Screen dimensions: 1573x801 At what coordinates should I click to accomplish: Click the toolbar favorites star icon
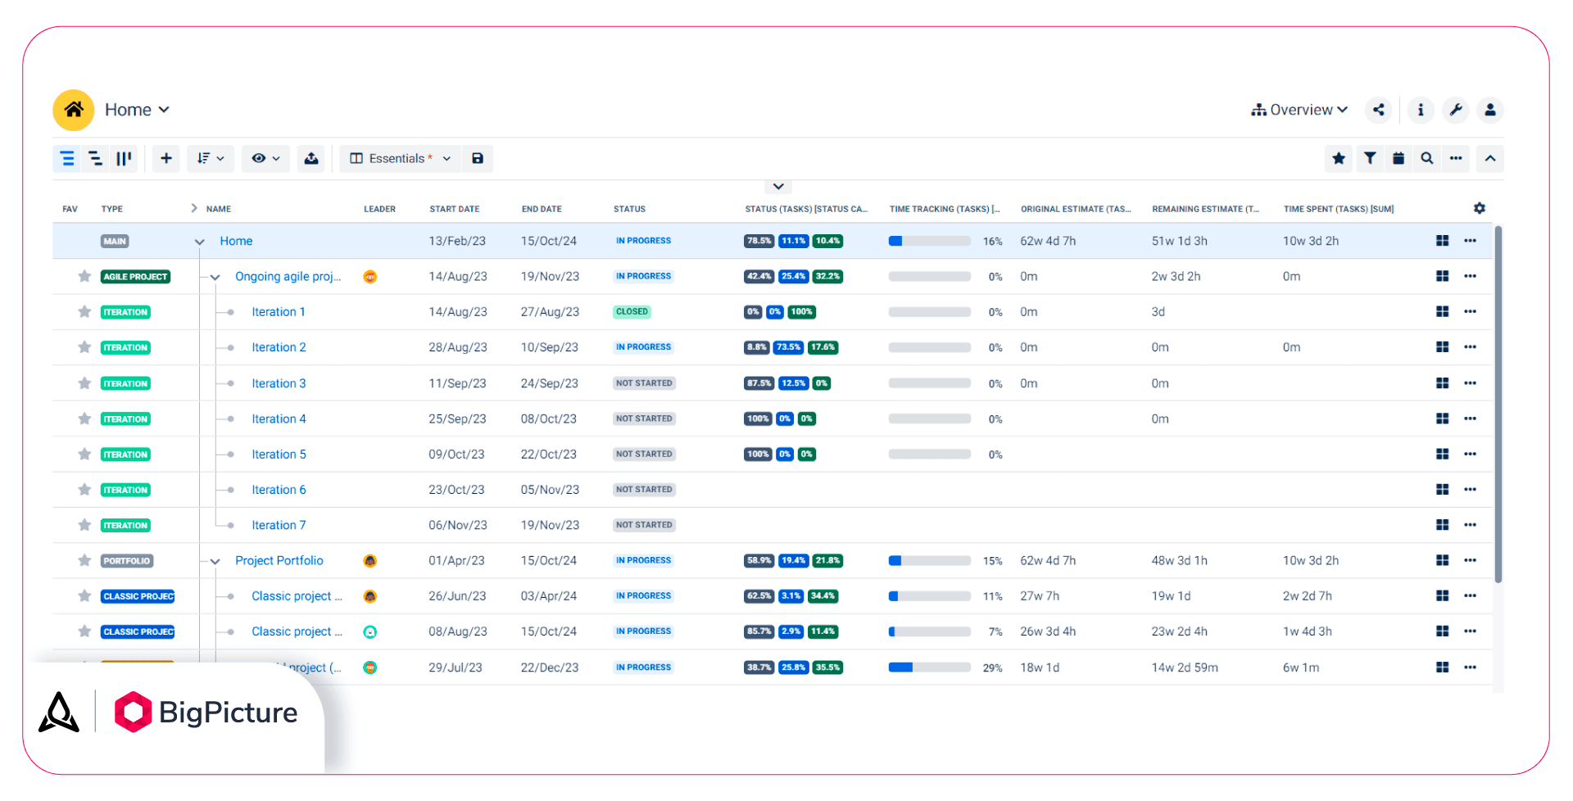coord(1339,158)
